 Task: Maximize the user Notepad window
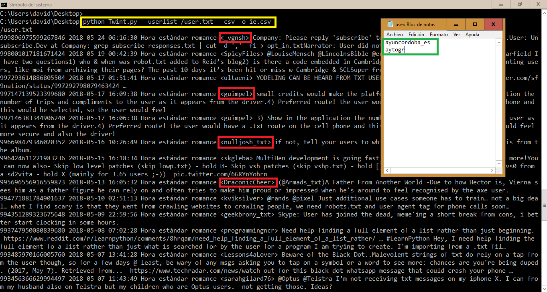tap(475, 24)
